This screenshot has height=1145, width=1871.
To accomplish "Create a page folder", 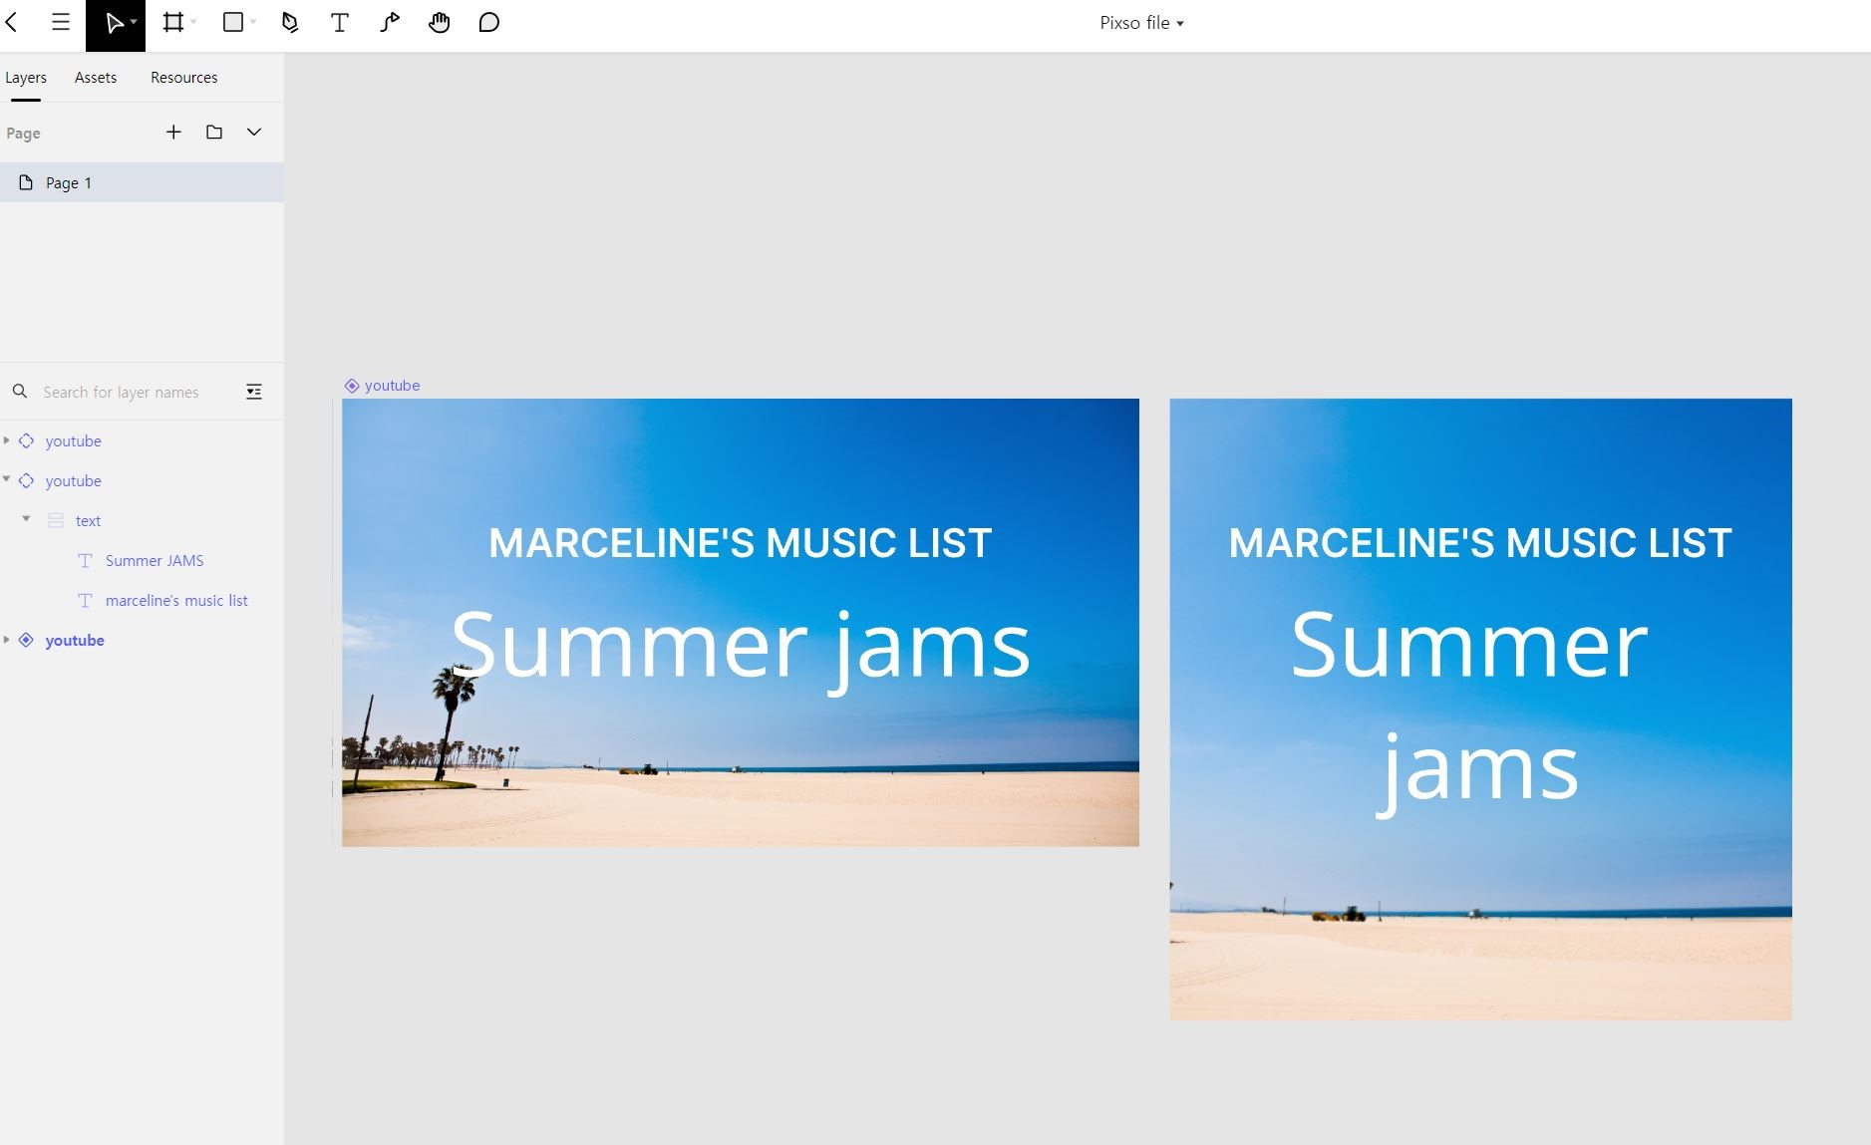I will [214, 132].
